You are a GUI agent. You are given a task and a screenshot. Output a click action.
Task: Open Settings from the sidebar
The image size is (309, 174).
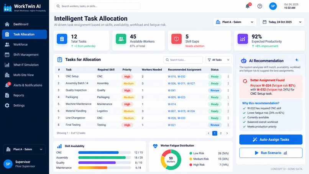click(24, 105)
